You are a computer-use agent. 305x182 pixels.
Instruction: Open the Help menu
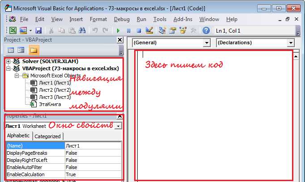(x=232, y=19)
